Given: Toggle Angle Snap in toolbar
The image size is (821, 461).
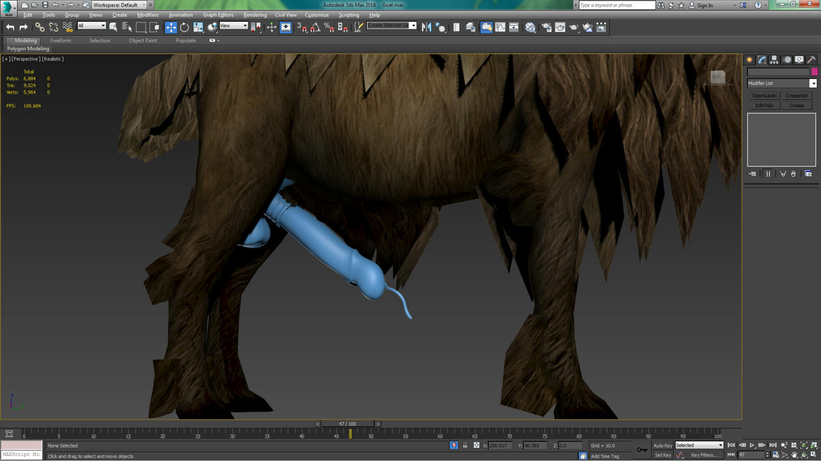Looking at the screenshot, I should (315, 27).
